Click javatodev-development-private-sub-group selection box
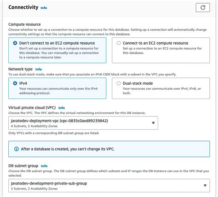 (109, 185)
